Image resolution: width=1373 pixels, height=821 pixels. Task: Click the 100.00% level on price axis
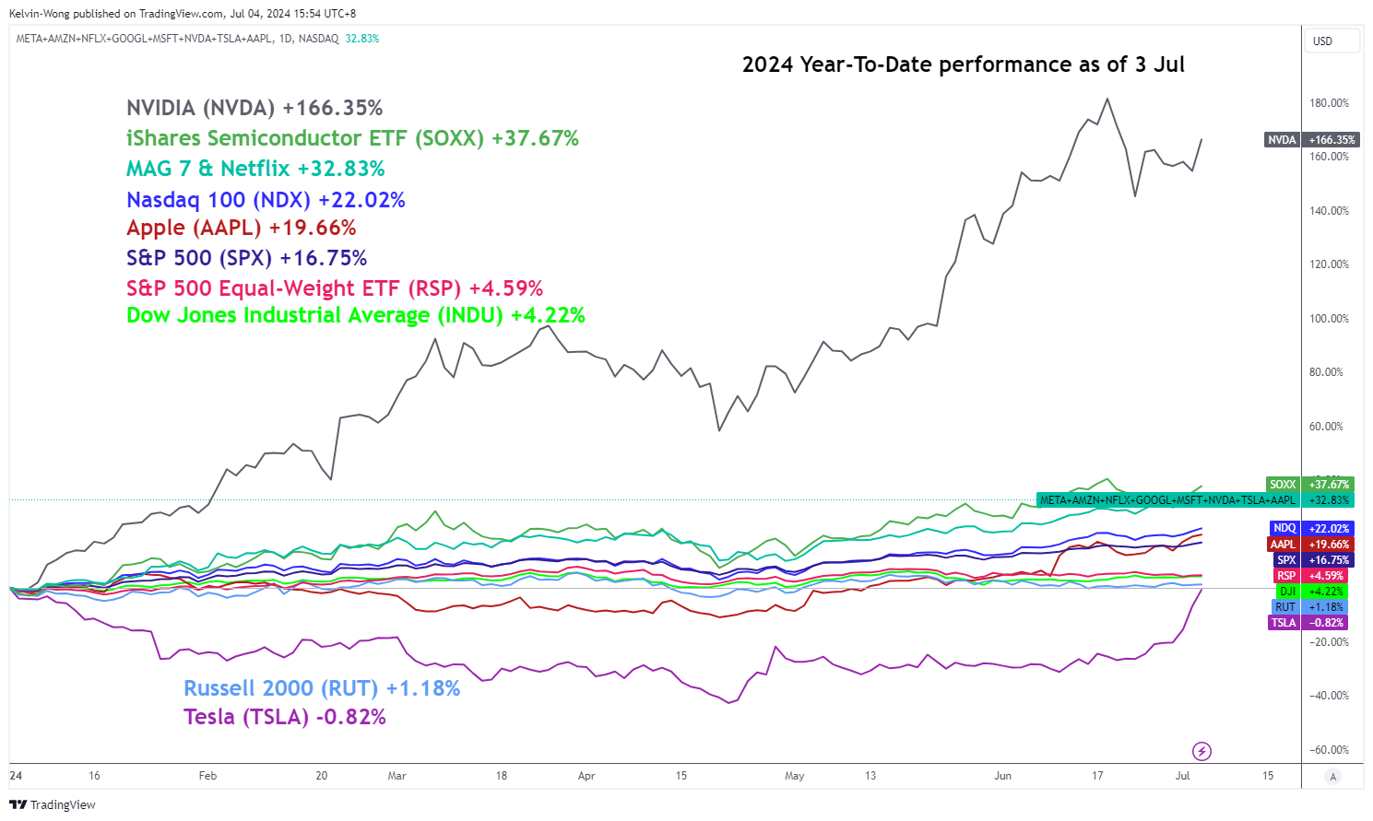(x=1329, y=319)
